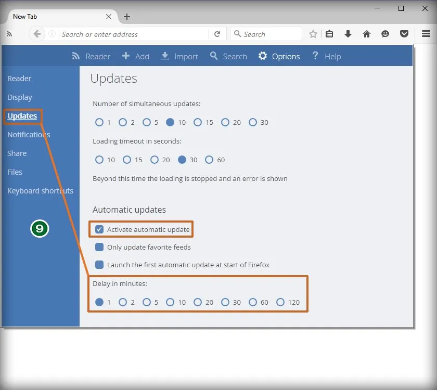This screenshot has height=390, width=437.
Task: Open Options in the top navigation bar
Action: click(x=279, y=56)
